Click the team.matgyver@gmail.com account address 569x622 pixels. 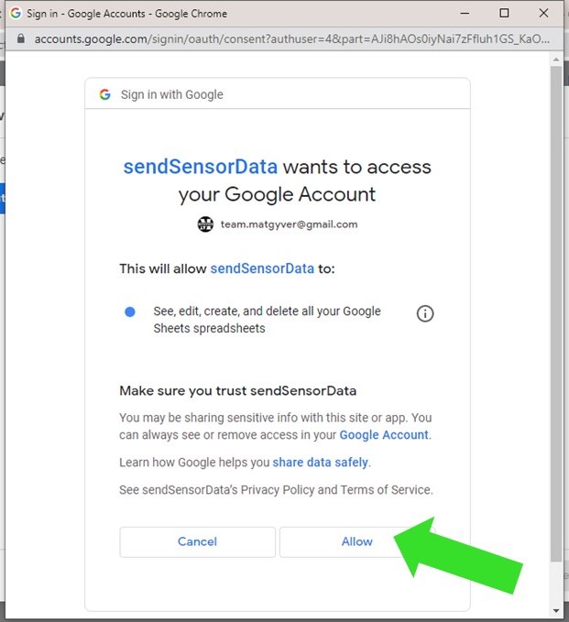pos(289,224)
